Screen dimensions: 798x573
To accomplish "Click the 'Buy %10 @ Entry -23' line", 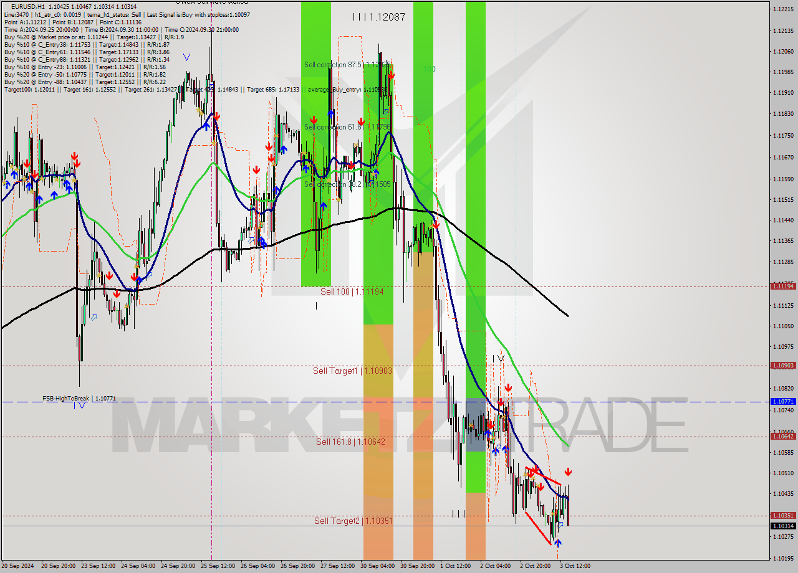I will 85,67.
